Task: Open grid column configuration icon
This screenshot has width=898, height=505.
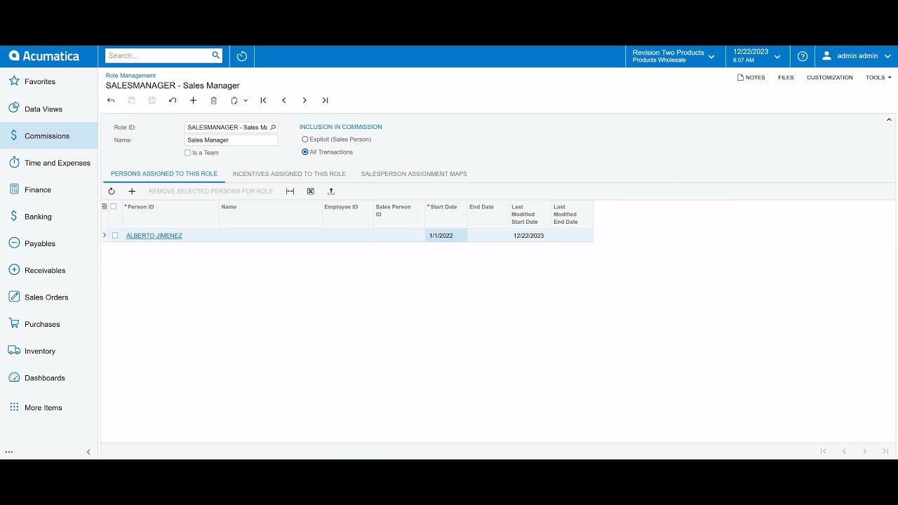Action: click(105, 206)
